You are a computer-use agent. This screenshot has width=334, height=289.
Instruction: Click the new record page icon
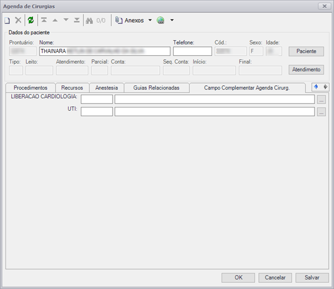7,21
